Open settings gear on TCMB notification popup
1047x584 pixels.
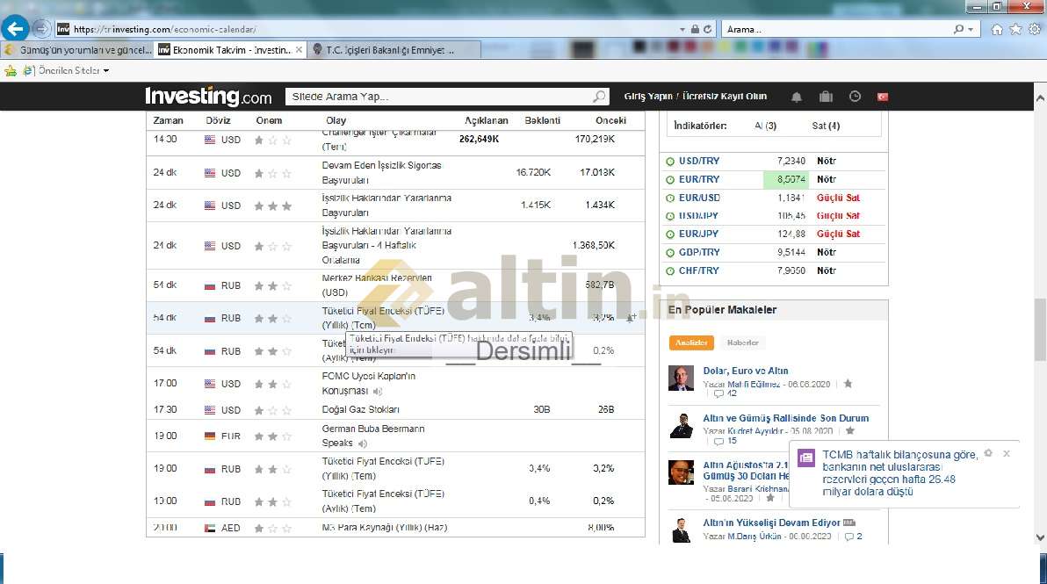[988, 453]
